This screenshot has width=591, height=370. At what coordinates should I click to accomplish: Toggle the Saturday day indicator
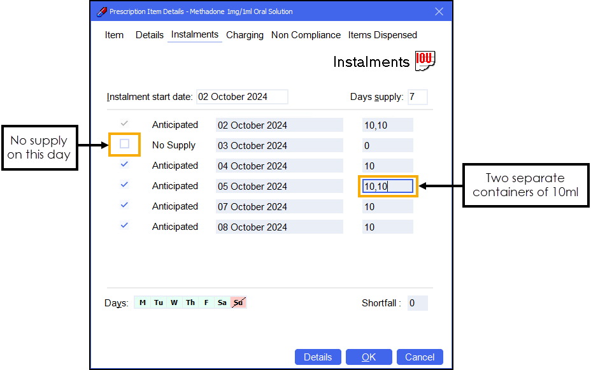pyautogui.click(x=222, y=303)
